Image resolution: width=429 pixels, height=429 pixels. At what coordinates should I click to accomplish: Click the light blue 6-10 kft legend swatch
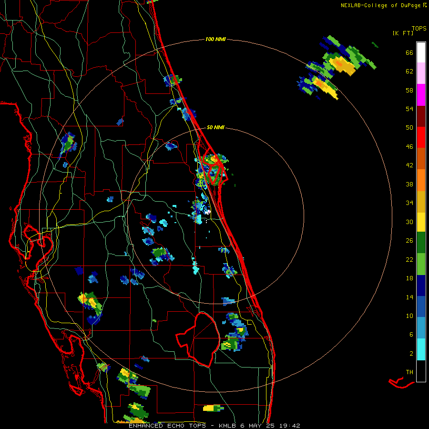(x=421, y=328)
